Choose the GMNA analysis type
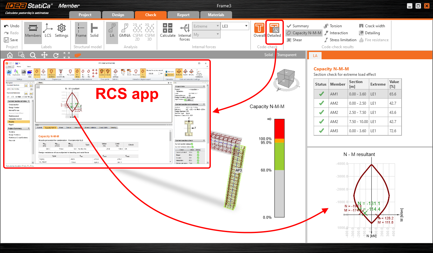Image resolution: width=433 pixels, height=253 pixels. point(125,31)
